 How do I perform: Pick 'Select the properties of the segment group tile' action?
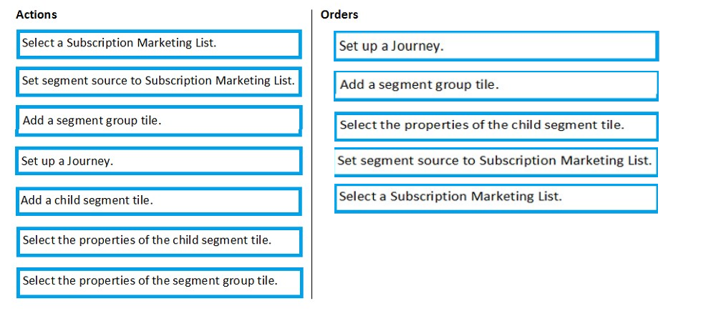pos(160,282)
